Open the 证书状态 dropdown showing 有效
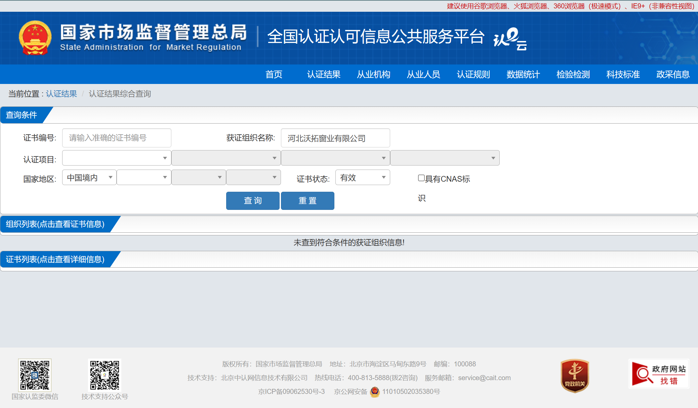Image resolution: width=698 pixels, height=408 pixels. 363,177
